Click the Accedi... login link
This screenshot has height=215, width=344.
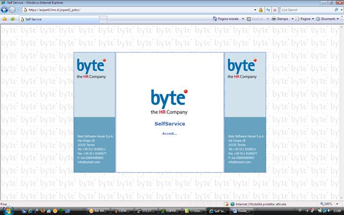click(x=170, y=133)
